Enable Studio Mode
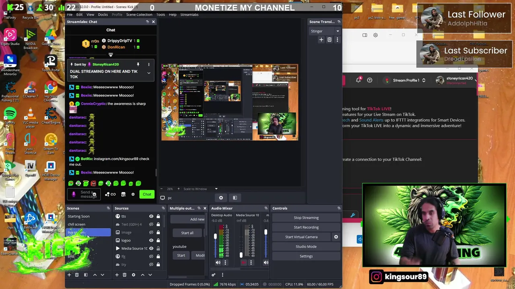 [306, 246]
